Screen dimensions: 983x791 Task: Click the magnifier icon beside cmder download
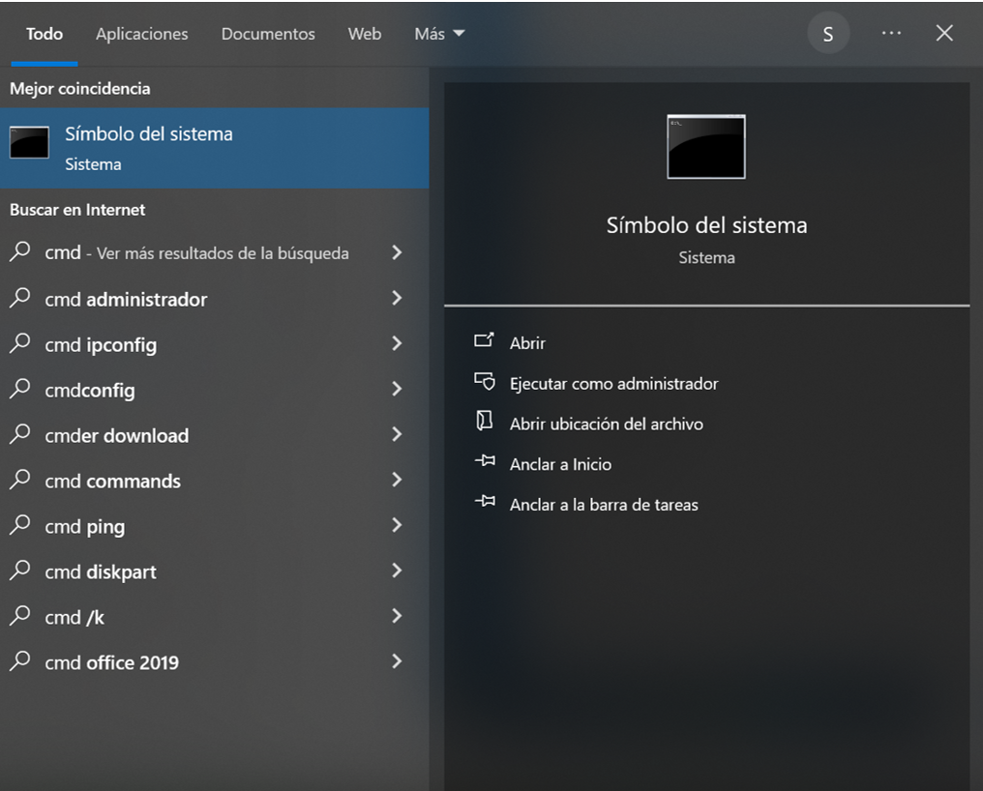point(20,434)
